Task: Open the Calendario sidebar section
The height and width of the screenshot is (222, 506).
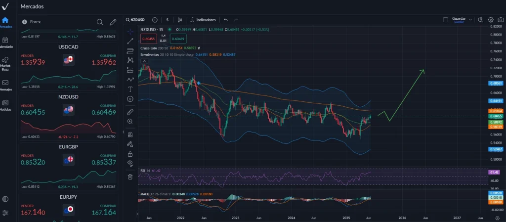Action: (x=5, y=42)
